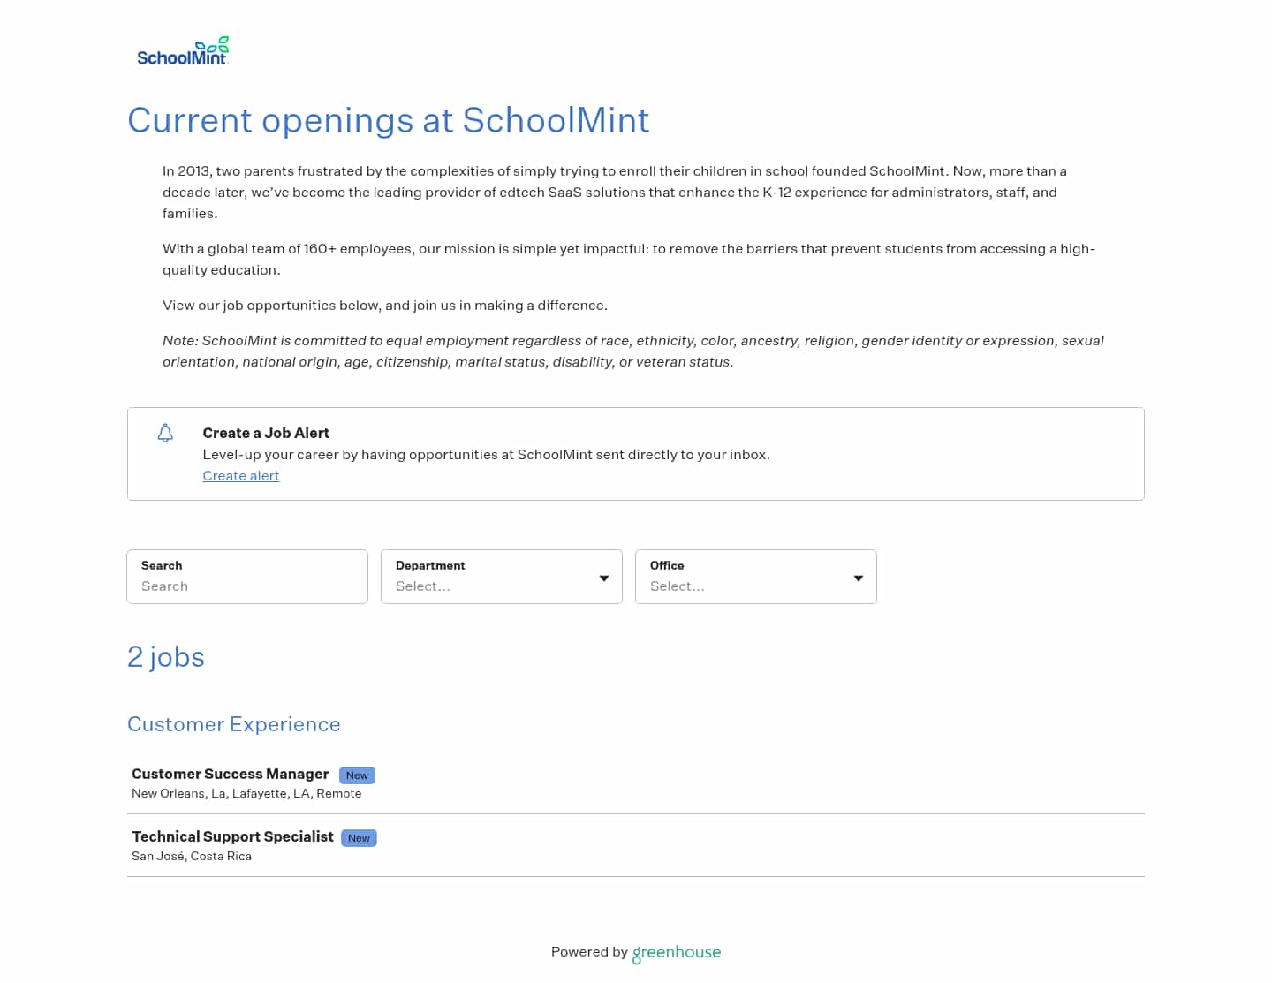This screenshot has height=983, width=1272.
Task: Click the greenhouse logo in footer
Action: (677, 952)
